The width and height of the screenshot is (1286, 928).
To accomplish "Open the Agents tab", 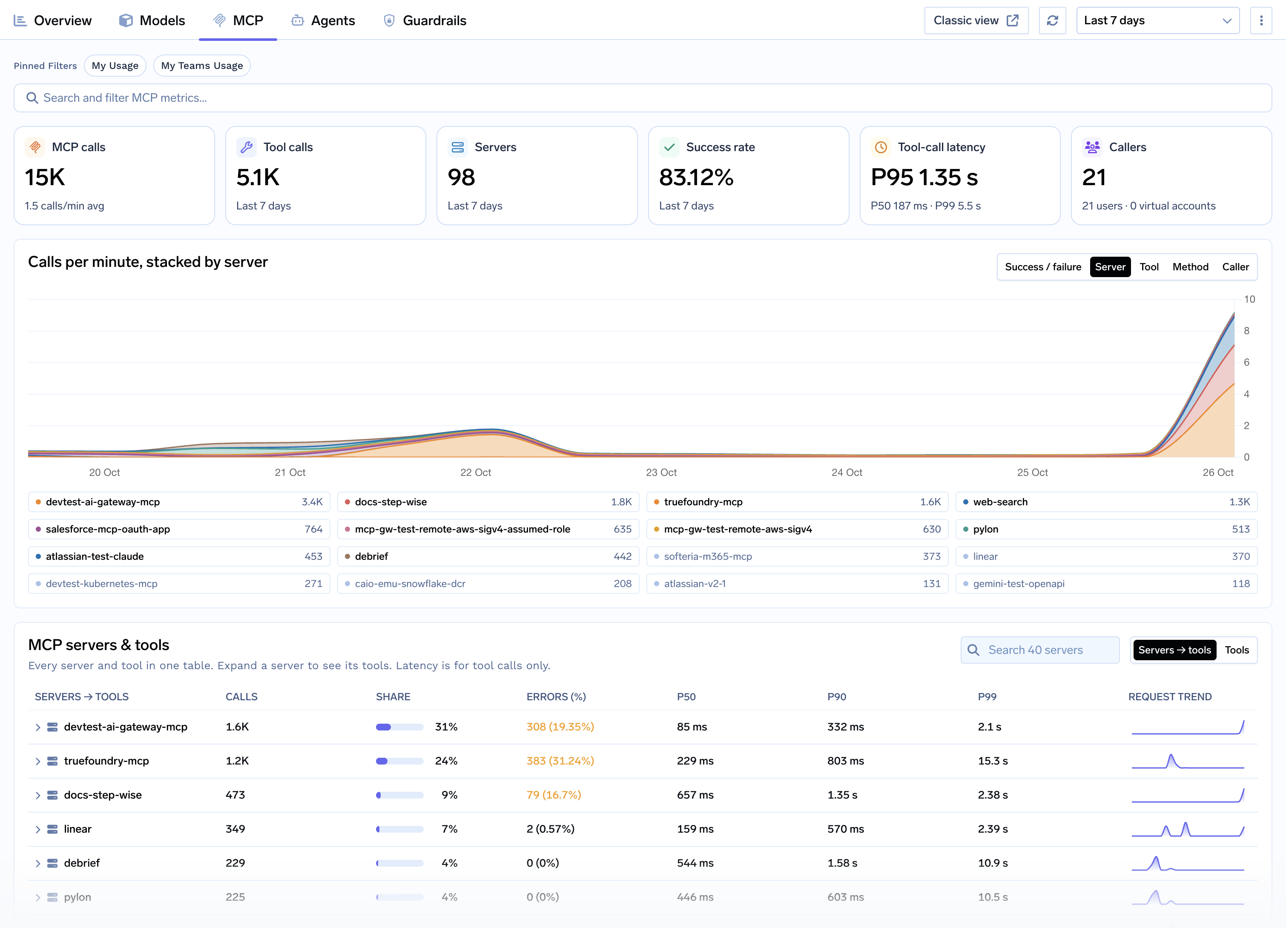I will [x=323, y=20].
